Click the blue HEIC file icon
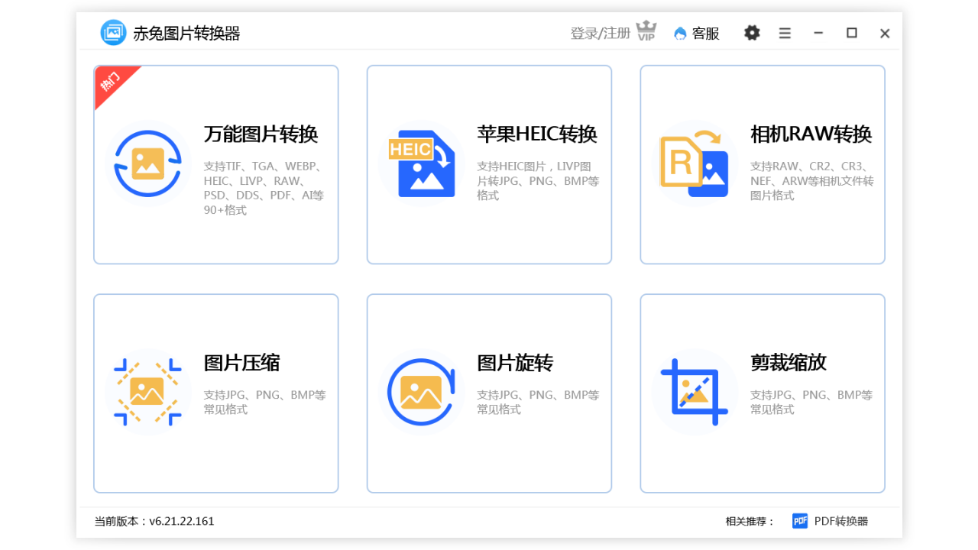Viewport: 978px width, 550px height. (x=422, y=163)
